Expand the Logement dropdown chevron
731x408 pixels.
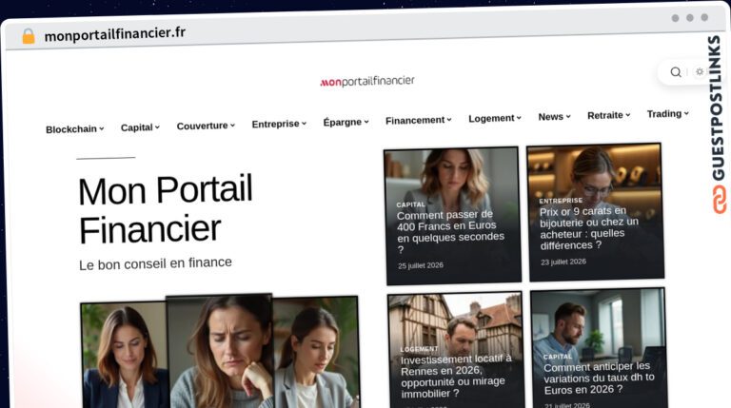pyautogui.click(x=519, y=118)
